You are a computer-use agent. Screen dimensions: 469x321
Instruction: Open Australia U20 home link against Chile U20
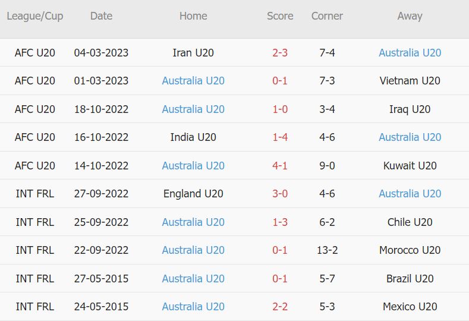[193, 222]
